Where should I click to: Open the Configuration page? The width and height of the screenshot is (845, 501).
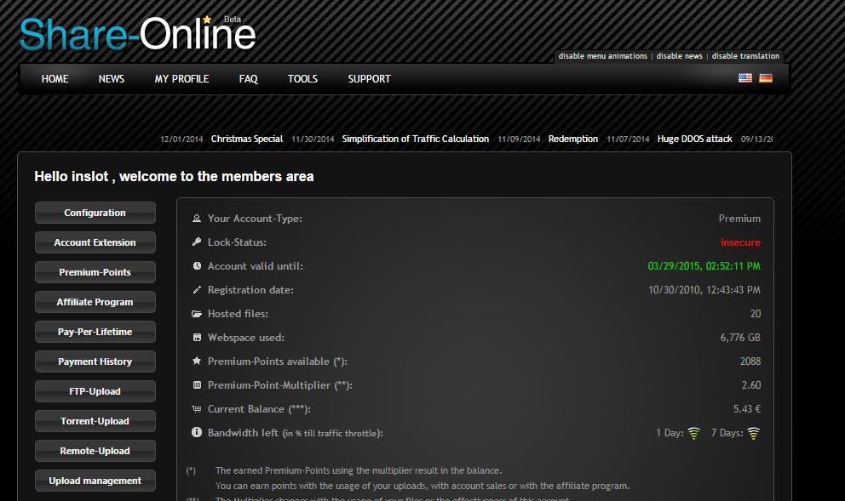coord(95,213)
